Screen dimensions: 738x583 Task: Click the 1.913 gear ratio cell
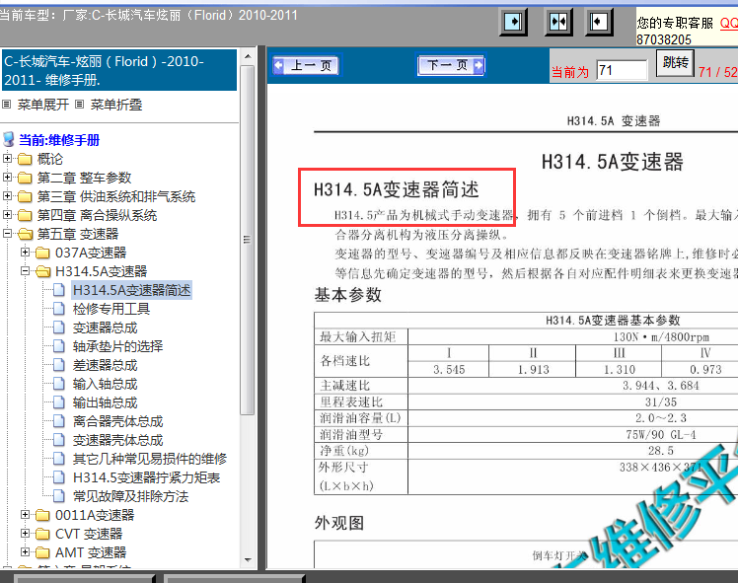coord(533,369)
